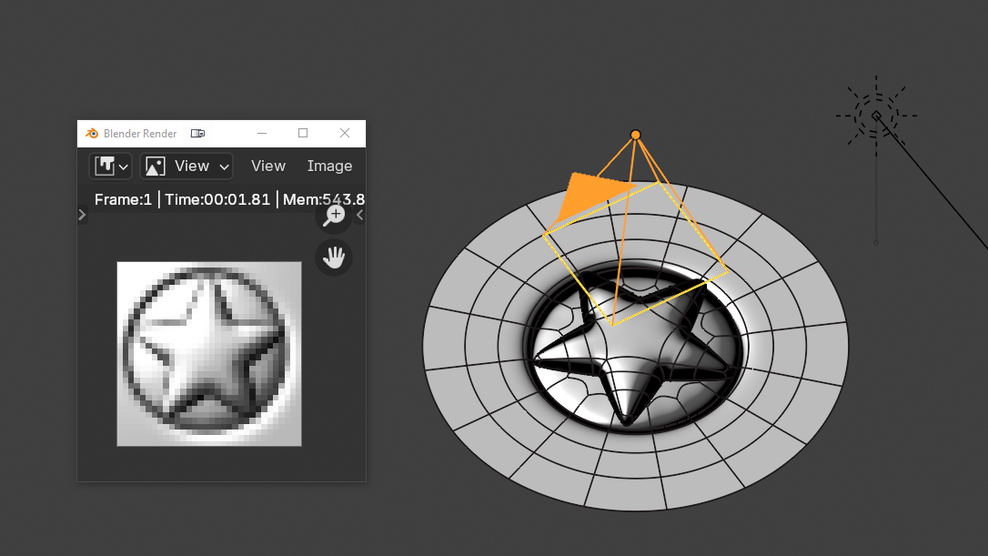Open the View mode dropdown with picture icon
The height and width of the screenshot is (556, 988).
187,166
